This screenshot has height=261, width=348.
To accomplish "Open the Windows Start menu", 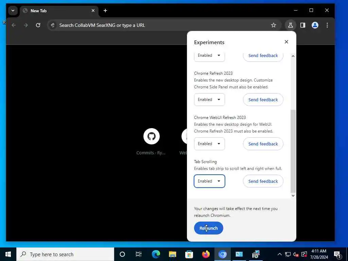I will [8, 254].
